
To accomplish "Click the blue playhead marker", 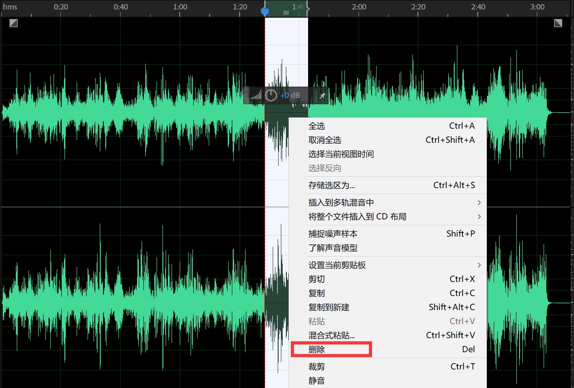I will (x=265, y=11).
